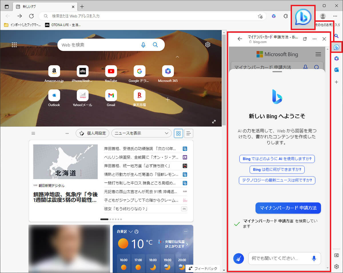Image resolution: width=343 pixels, height=273 pixels.
Task: Click the フィードバック button
Action: (203, 268)
